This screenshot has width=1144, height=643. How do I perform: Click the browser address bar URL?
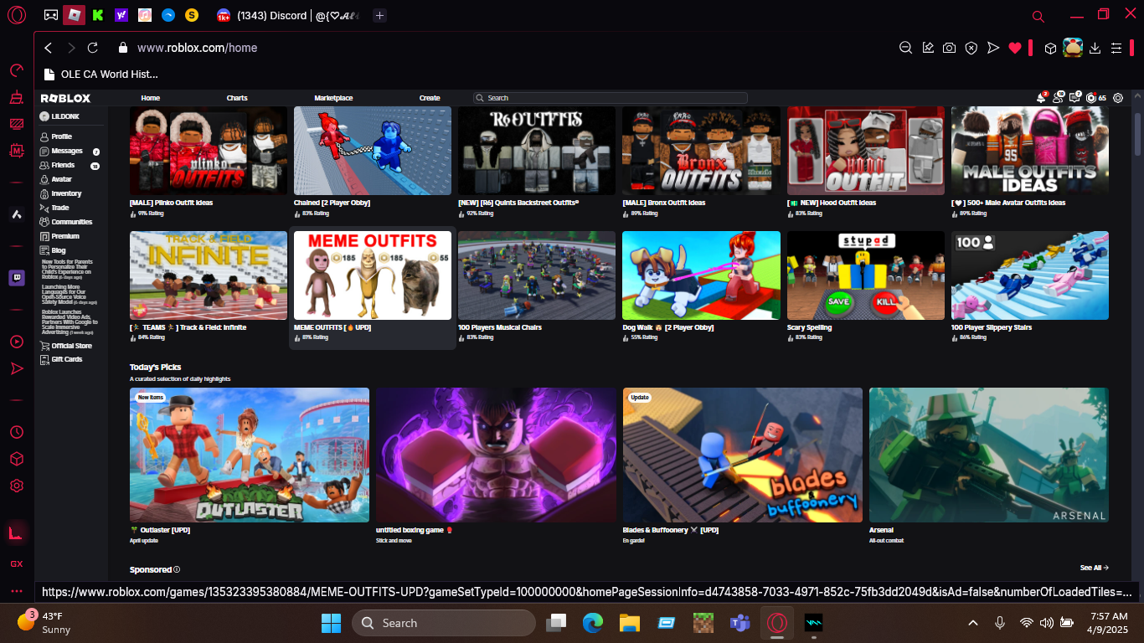point(197,48)
